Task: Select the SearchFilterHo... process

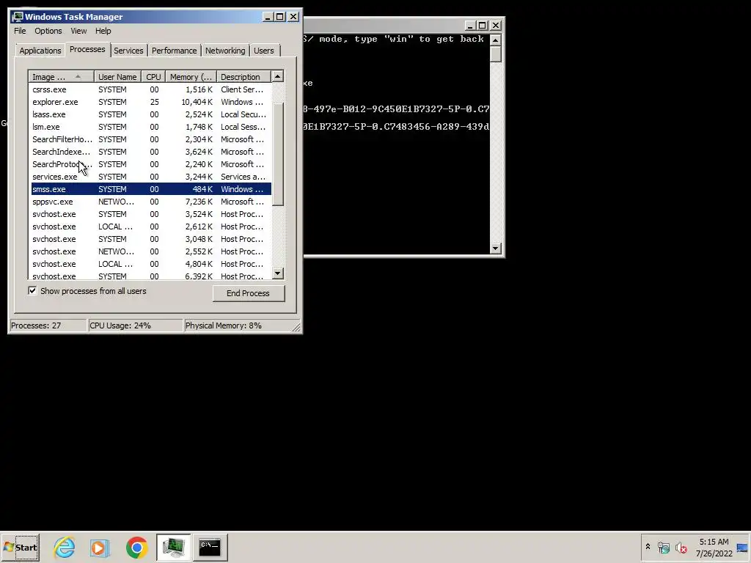Action: coord(151,139)
